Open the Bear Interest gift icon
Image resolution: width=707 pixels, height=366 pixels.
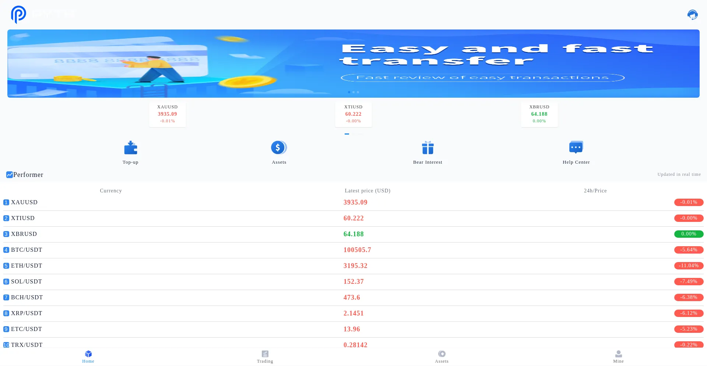point(428,148)
